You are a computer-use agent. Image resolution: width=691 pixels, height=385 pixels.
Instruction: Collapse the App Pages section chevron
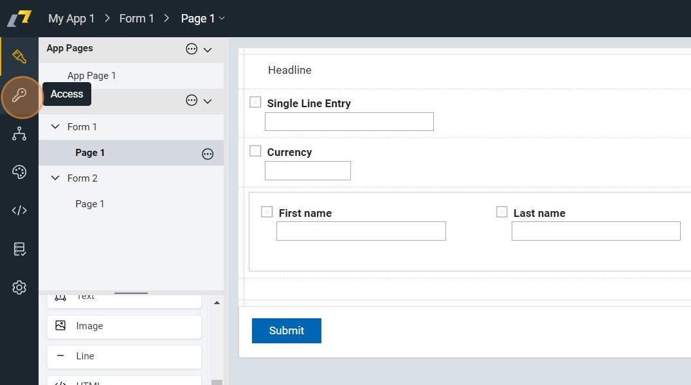click(208, 49)
